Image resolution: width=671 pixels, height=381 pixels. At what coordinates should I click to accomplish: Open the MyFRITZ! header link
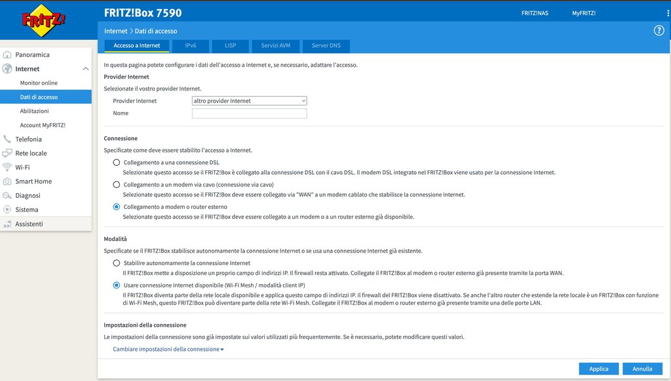point(584,13)
